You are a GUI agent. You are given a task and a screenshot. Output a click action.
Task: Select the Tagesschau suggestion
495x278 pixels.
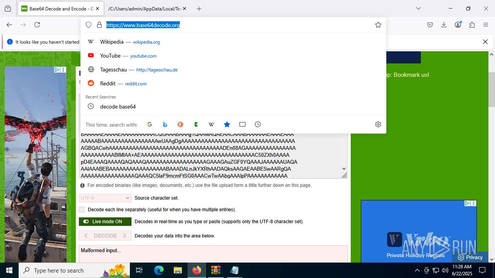pos(233,69)
